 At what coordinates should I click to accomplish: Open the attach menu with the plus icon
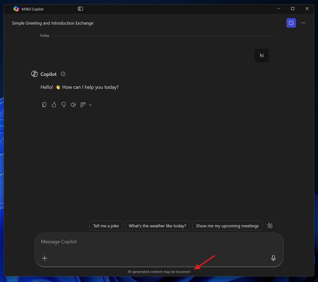pyautogui.click(x=45, y=258)
